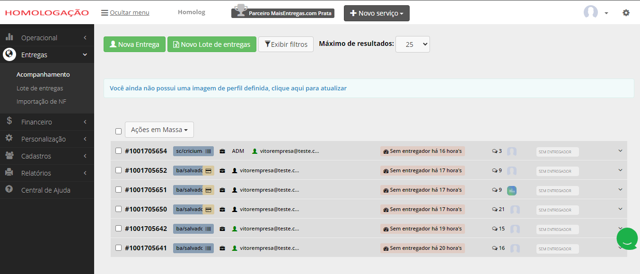Check the box for order #1001705654
Viewport: 640px width, 274px height.
119,151
